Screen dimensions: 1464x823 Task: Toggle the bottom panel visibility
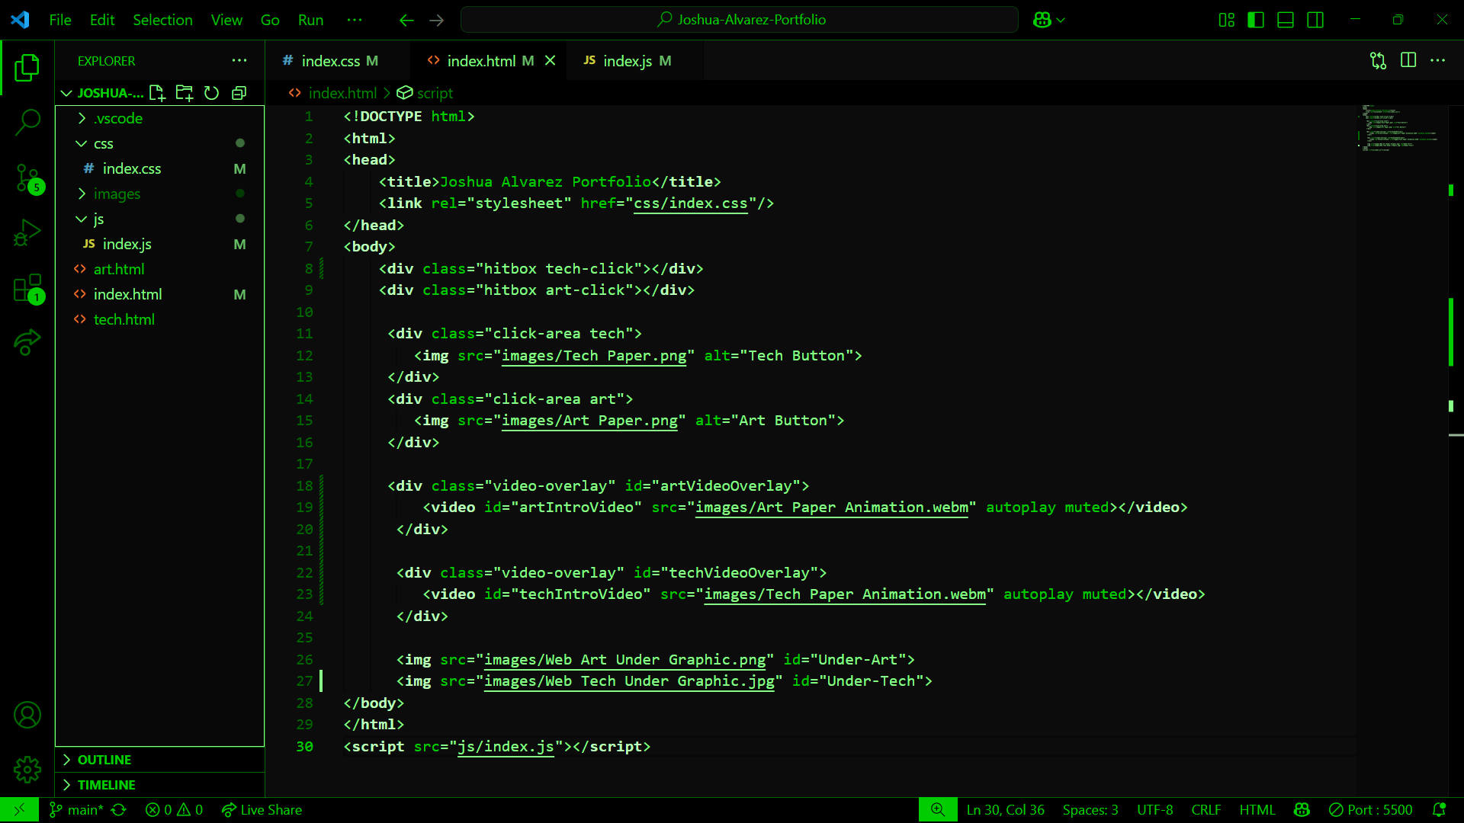[x=1286, y=21]
